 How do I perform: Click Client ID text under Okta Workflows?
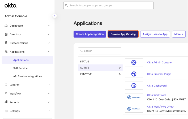click(x=166, y=99)
